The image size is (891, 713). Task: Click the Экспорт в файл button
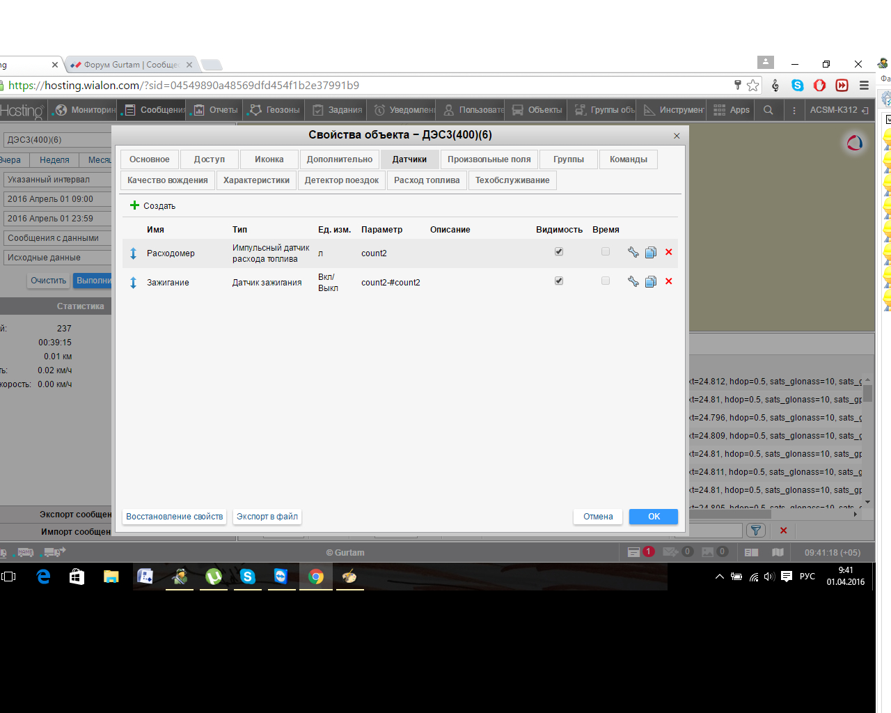click(x=267, y=517)
